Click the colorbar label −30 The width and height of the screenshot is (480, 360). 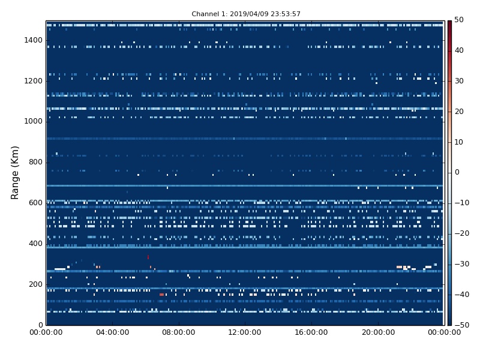(461, 264)
